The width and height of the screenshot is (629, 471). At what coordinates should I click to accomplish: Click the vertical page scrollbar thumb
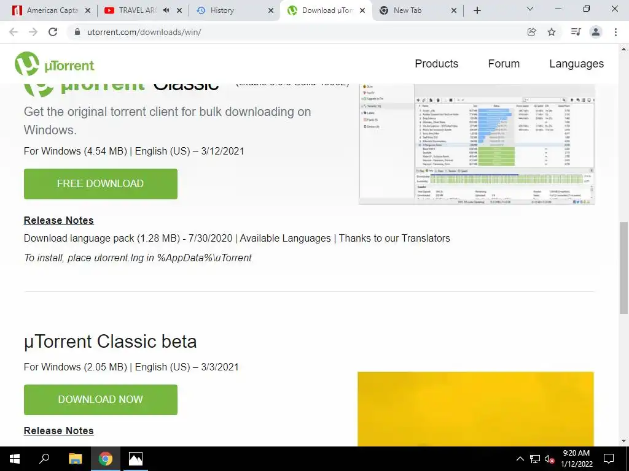click(x=624, y=267)
